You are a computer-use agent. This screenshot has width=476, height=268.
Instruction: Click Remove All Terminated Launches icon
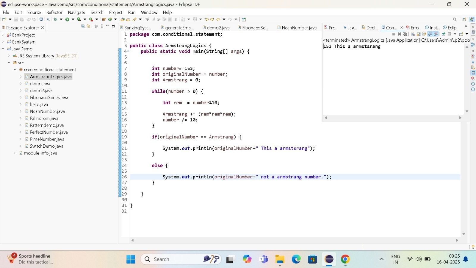[x=405, y=34]
